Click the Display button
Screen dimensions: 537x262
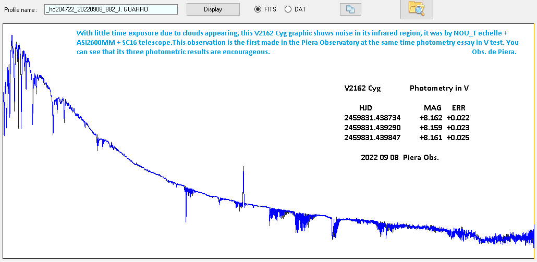(213, 9)
